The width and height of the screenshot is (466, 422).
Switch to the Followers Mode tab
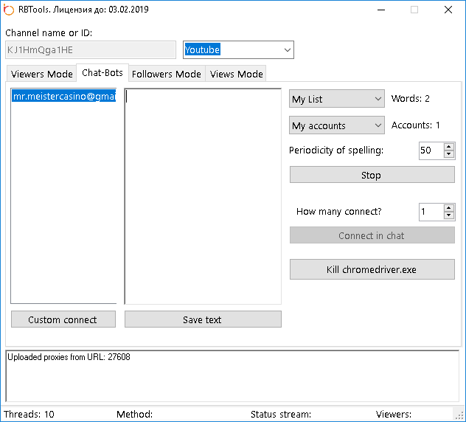pyautogui.click(x=166, y=74)
